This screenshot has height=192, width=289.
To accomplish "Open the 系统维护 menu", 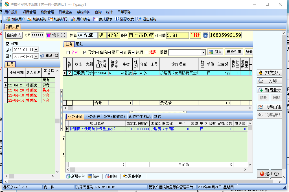I will coord(84,12).
